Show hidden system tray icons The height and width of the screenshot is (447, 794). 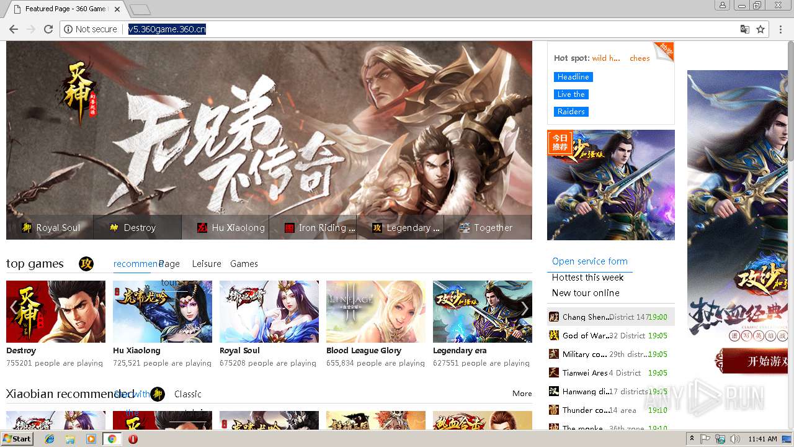click(692, 439)
